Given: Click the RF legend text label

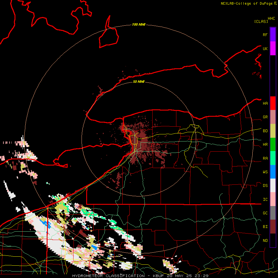Looking at the screenshot, I should click(265, 35).
